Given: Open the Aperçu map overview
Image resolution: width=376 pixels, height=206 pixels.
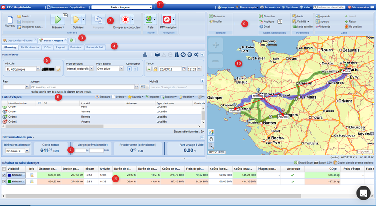Looking at the screenshot, I should [322, 21].
